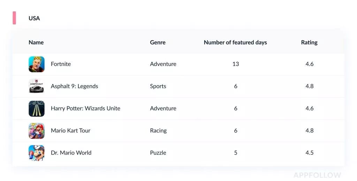Screen dimensions: 357x181
Task: Sort table by Genre column header
Action: [x=158, y=42]
